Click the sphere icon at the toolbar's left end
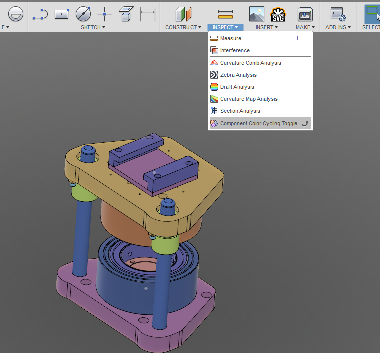380x353 pixels. [x=15, y=14]
